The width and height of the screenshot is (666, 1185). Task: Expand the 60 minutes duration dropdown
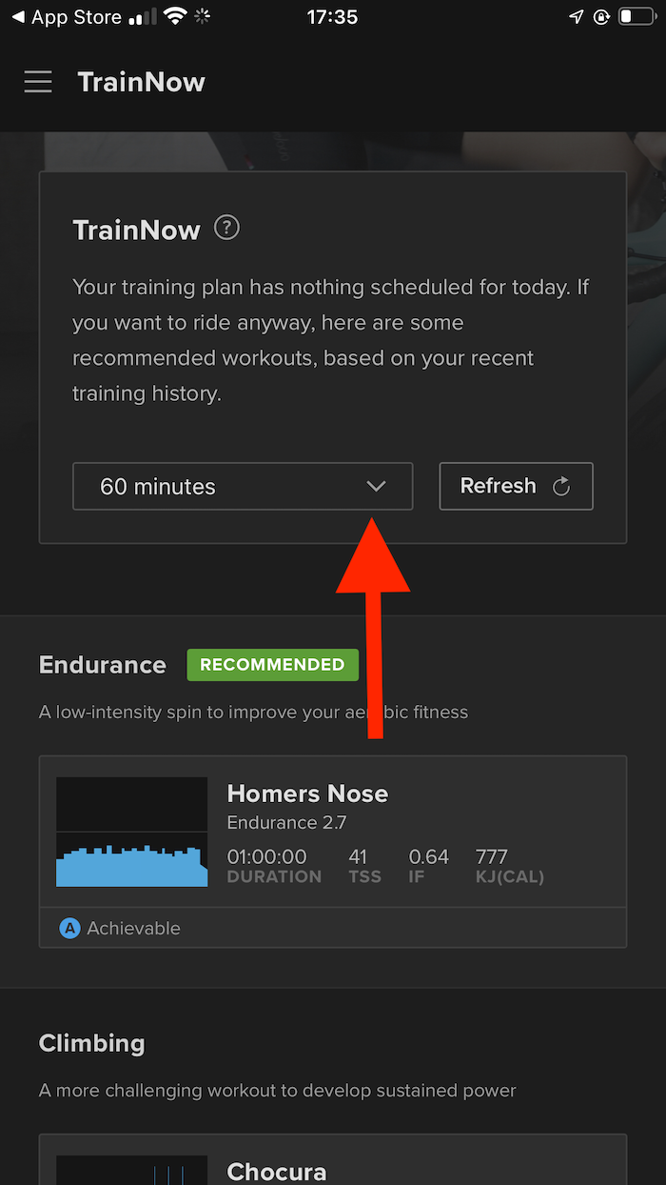(x=243, y=487)
